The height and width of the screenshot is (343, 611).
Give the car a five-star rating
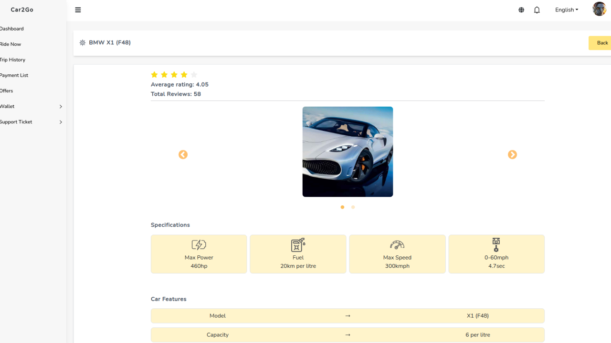193,75
